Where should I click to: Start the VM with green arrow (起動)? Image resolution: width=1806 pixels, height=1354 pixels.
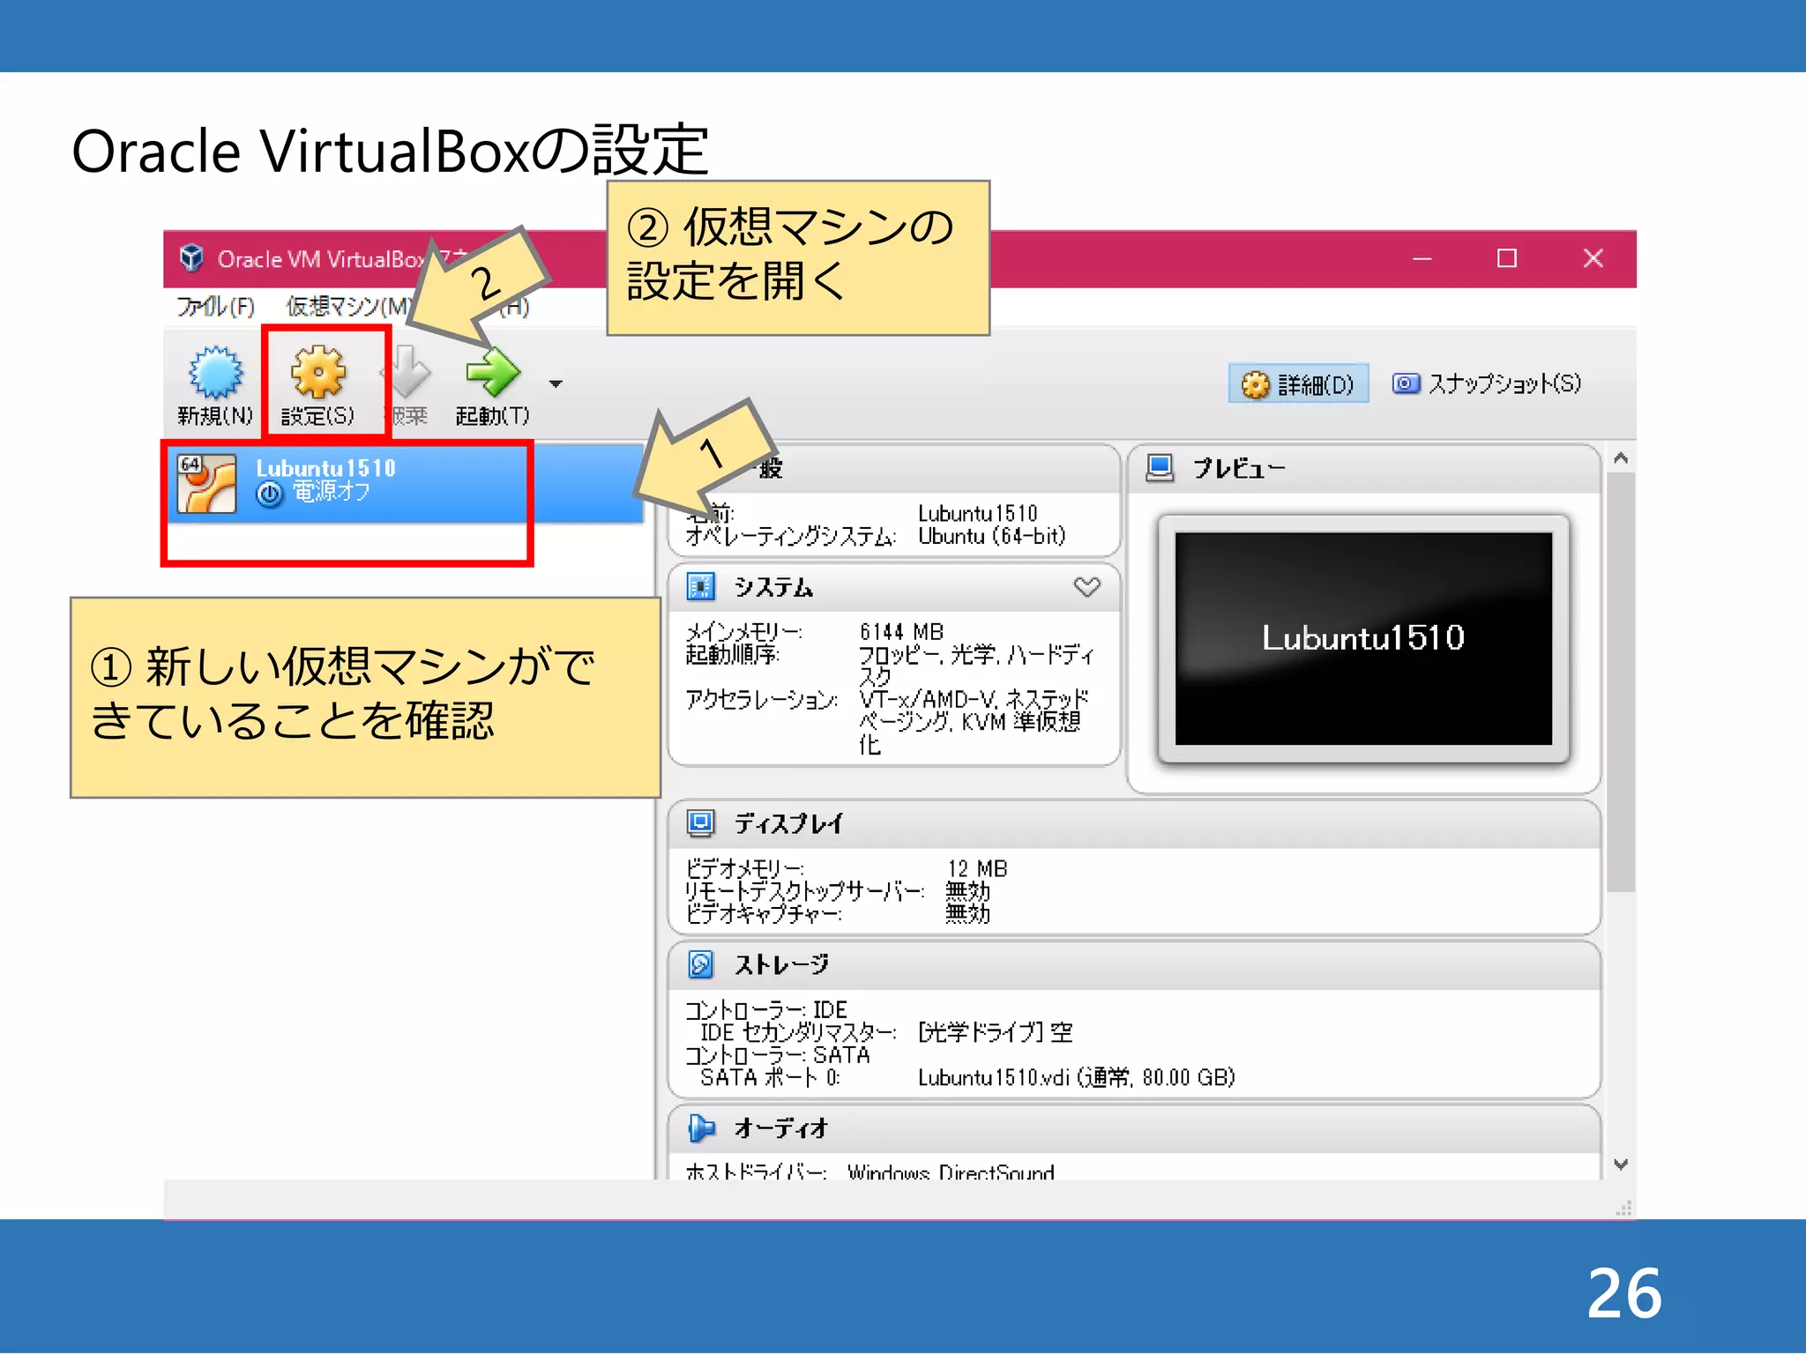(492, 372)
